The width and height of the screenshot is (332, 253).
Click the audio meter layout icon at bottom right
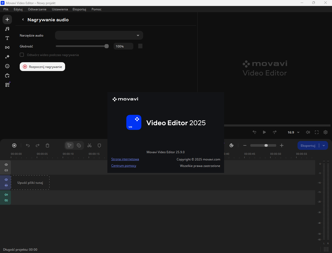326,249
